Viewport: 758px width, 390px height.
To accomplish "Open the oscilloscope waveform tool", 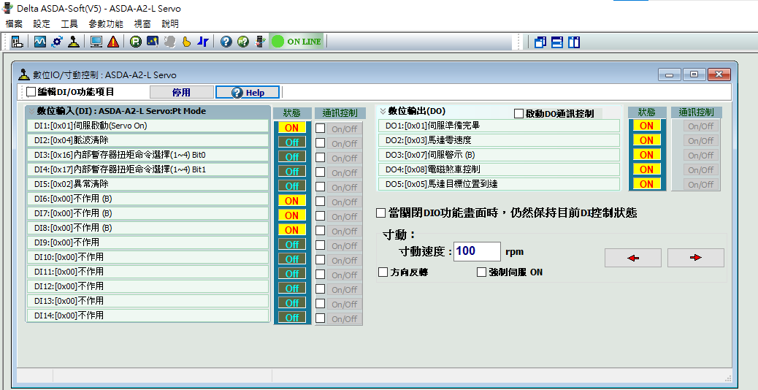I will [39, 42].
